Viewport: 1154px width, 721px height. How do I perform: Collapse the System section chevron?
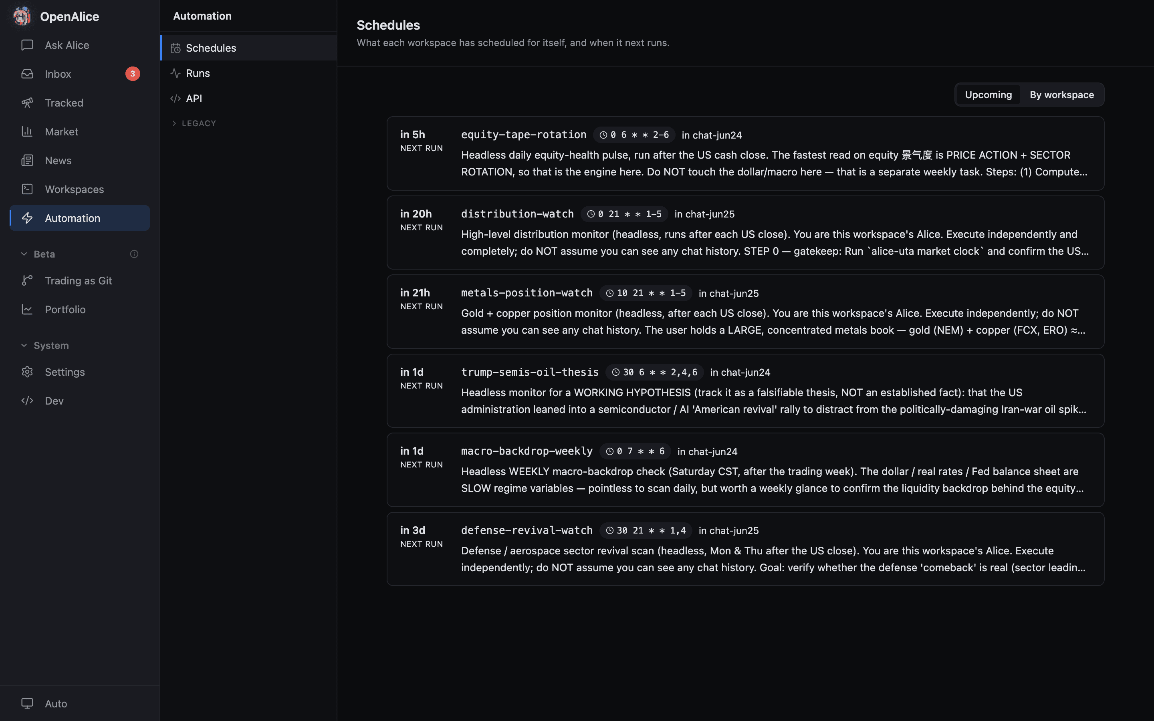click(24, 345)
